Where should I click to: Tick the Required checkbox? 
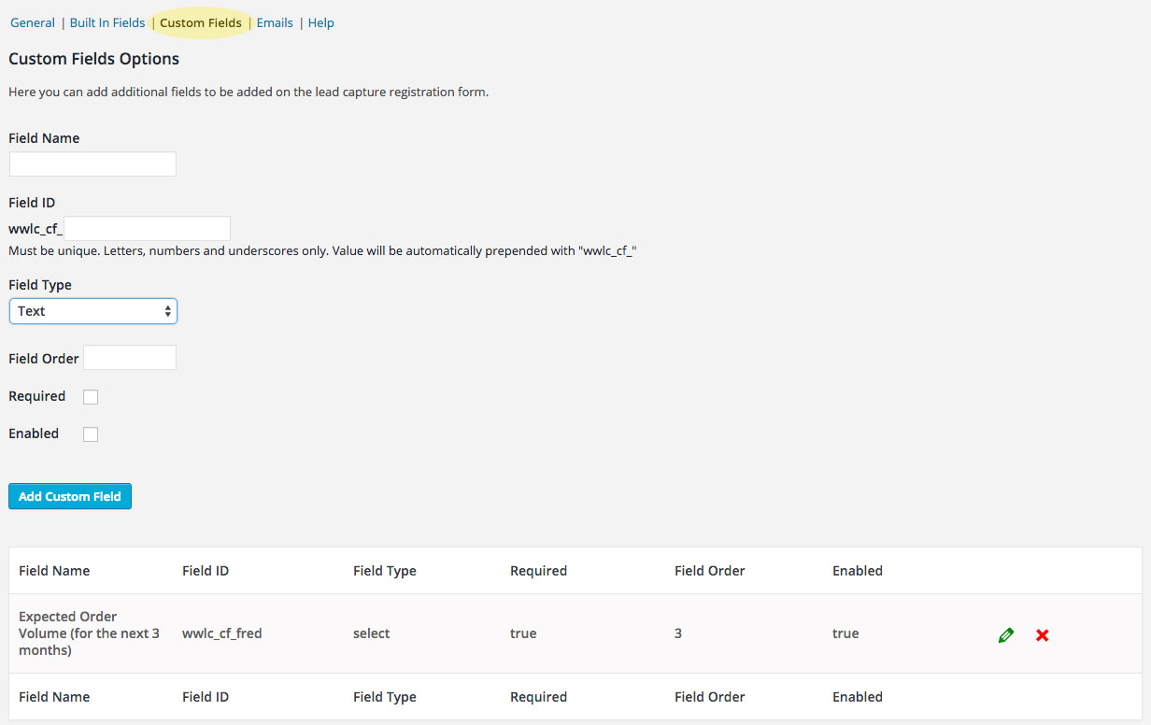coord(91,397)
